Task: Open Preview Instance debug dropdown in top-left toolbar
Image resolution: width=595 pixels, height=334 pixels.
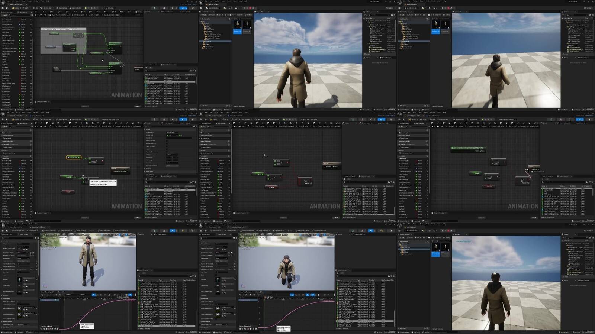Action: pyautogui.click(x=108, y=8)
